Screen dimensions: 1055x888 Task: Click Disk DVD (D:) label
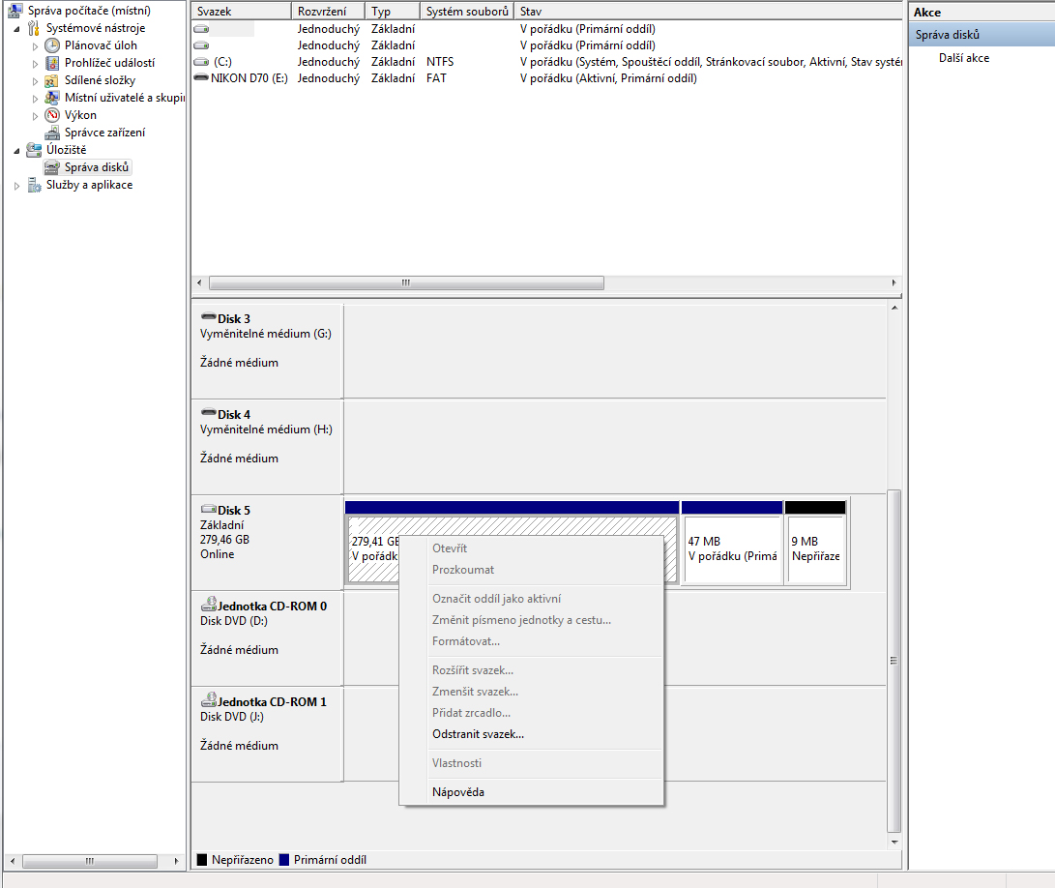click(233, 621)
